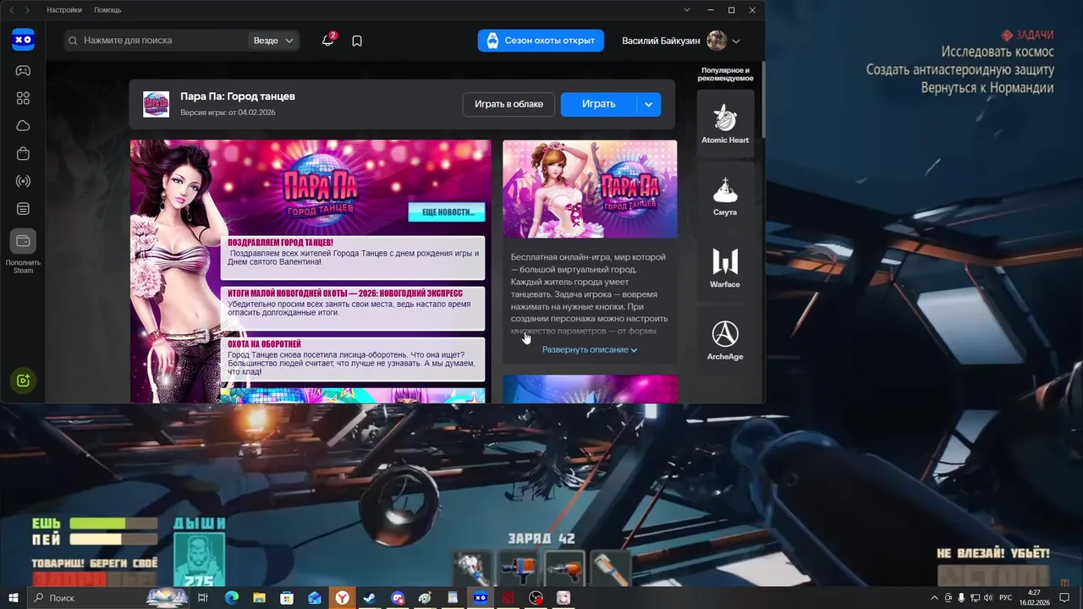Screen dimensions: 1083x609
Task: Open Смута in recommended list
Action: coord(725,195)
